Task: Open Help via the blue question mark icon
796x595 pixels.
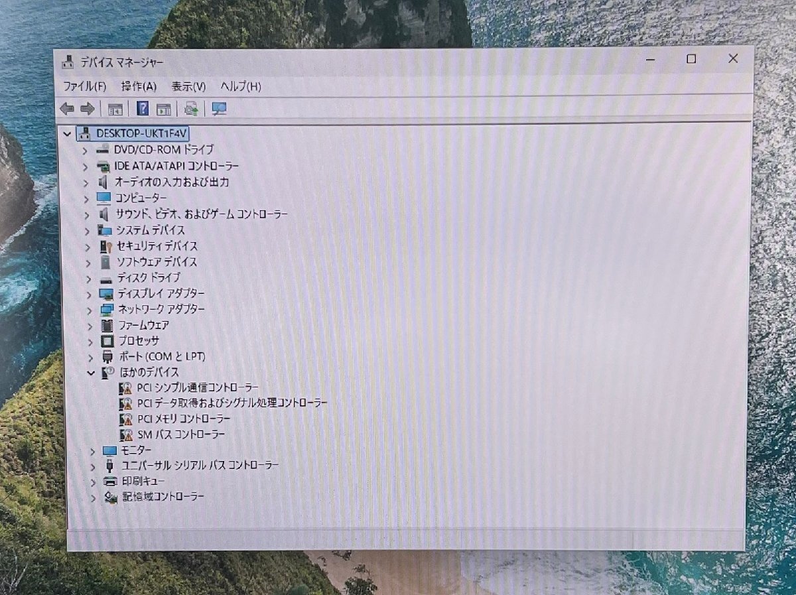Action: click(142, 109)
